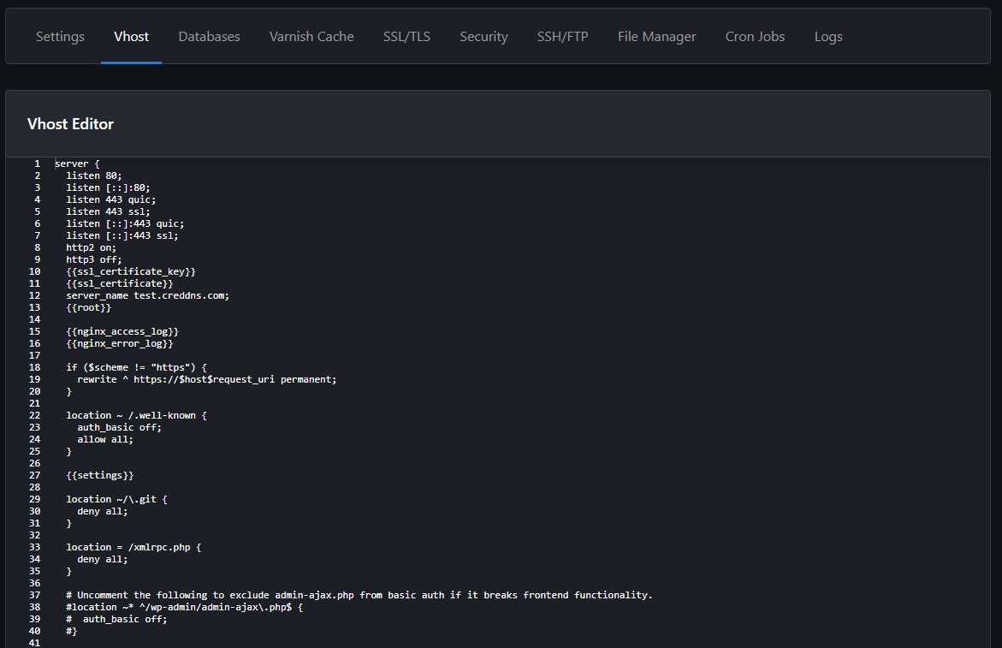Open the Settings tab

pos(60,37)
